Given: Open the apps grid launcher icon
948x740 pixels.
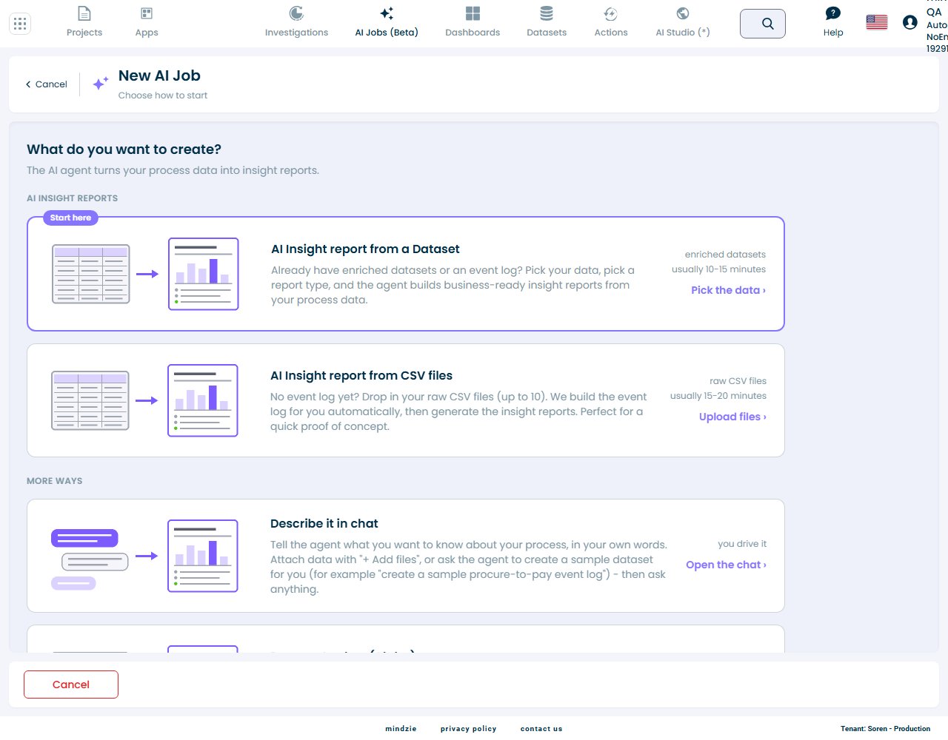Looking at the screenshot, I should [x=20, y=24].
